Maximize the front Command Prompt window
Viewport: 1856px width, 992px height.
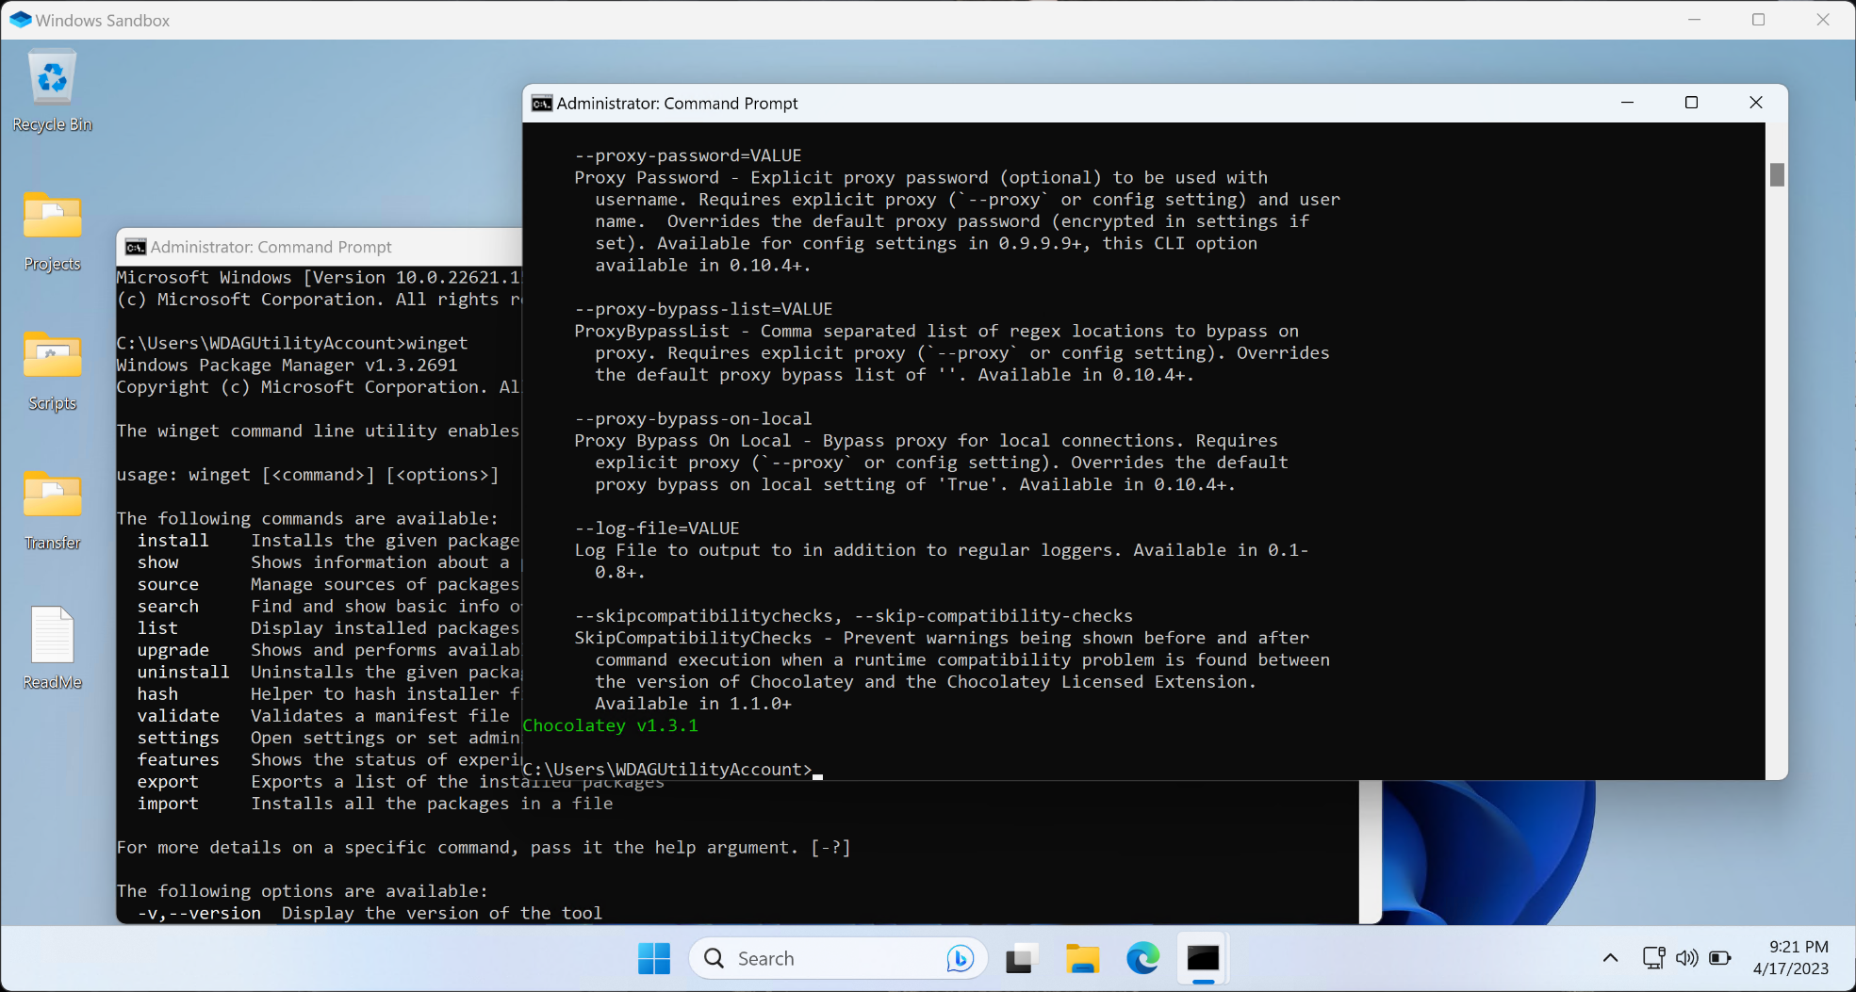coord(1691,103)
